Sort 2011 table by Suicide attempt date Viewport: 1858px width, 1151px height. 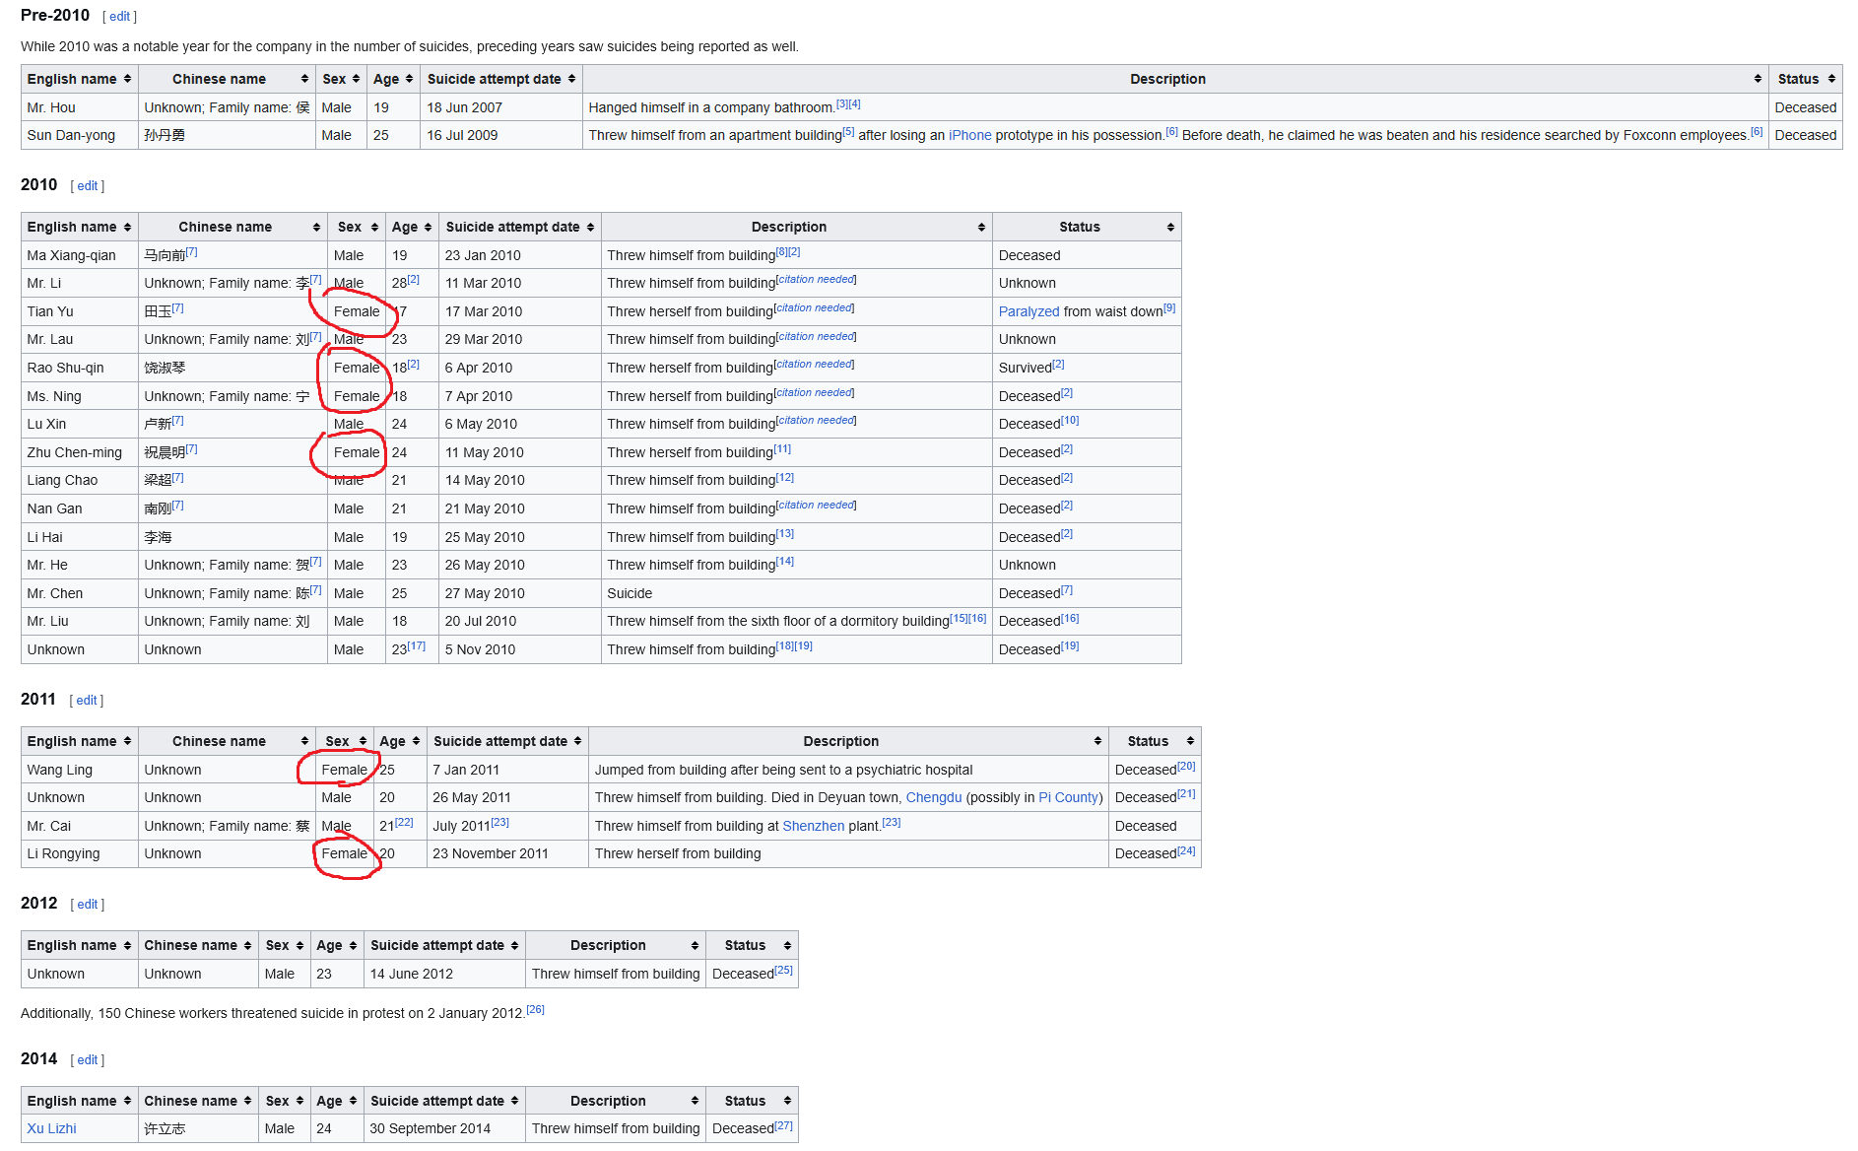(x=507, y=741)
